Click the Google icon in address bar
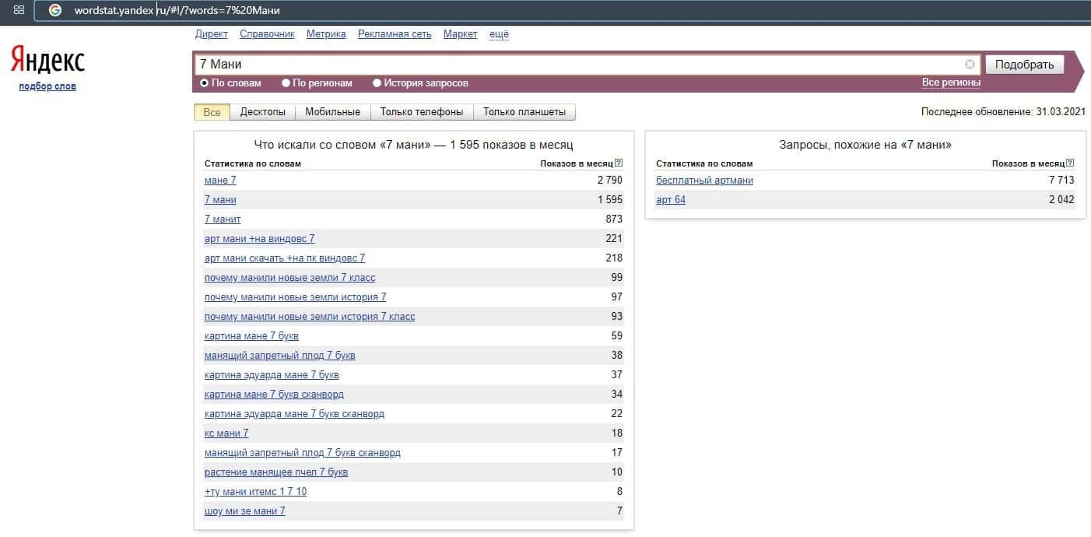Viewport: 1091px width, 537px height. click(54, 11)
